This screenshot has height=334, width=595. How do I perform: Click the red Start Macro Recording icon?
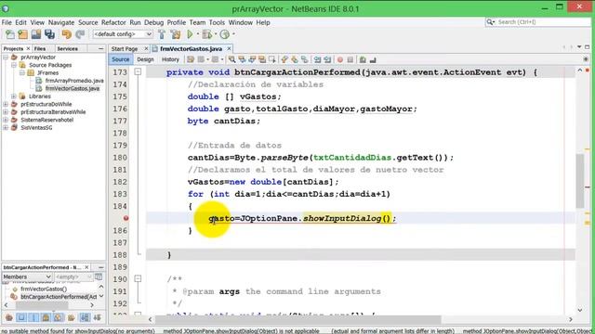340,59
